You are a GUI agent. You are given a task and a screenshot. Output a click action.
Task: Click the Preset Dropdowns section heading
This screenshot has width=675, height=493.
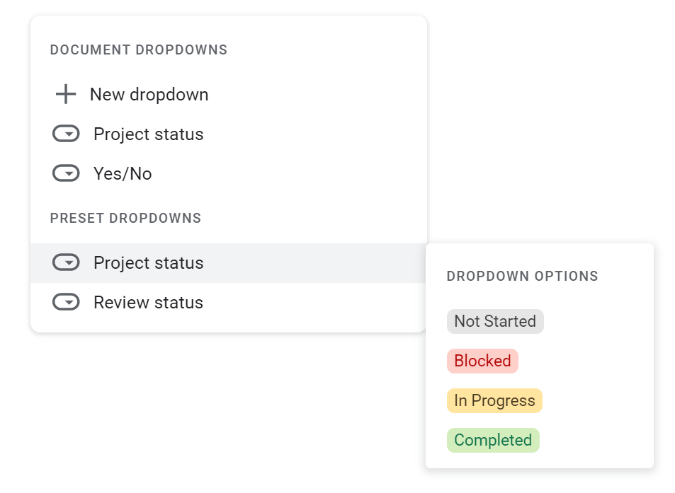point(125,219)
